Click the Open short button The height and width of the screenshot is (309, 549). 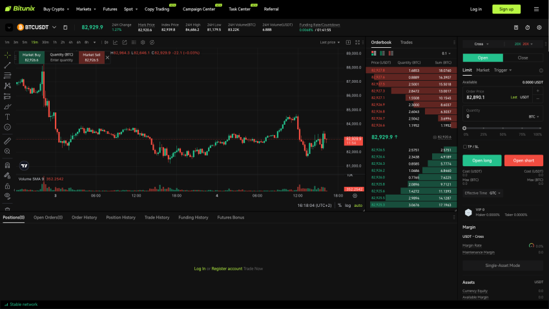click(523, 160)
